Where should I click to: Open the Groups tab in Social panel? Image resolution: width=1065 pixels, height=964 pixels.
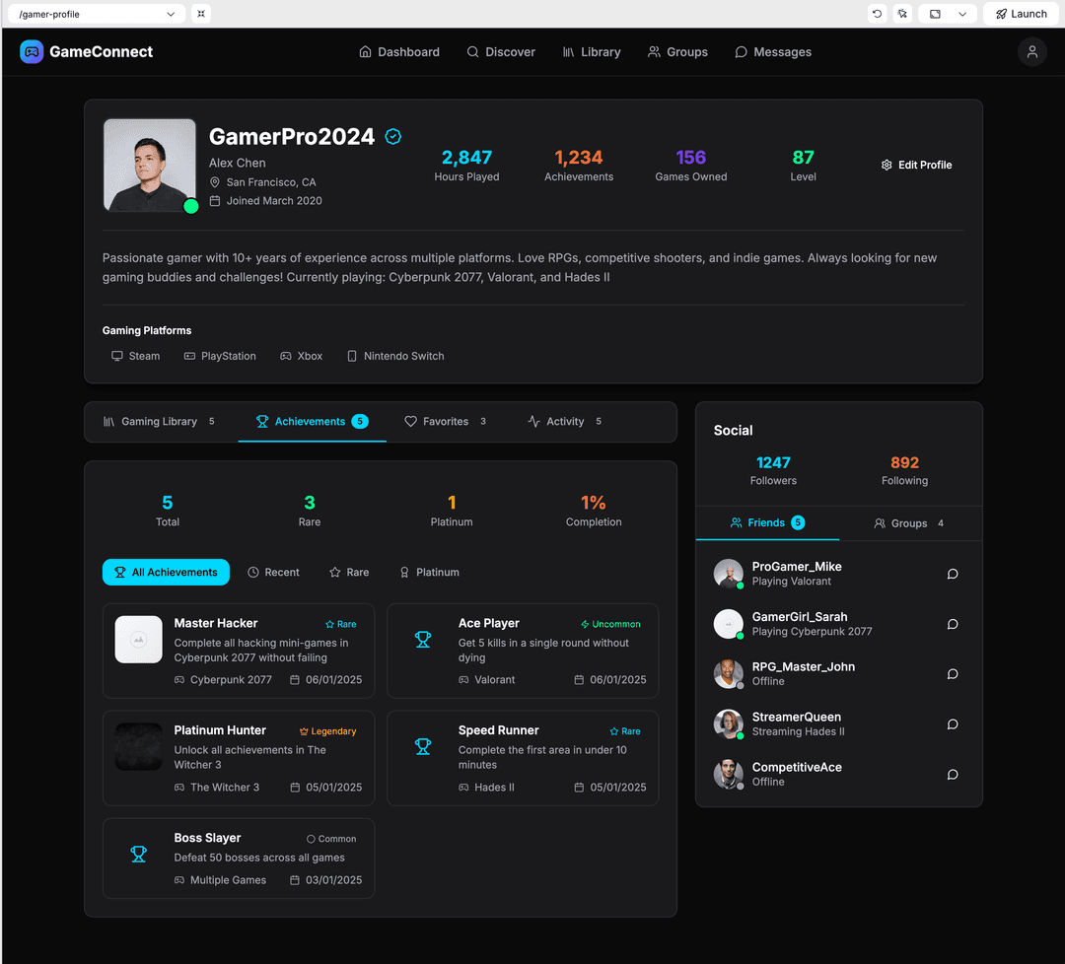tap(908, 523)
